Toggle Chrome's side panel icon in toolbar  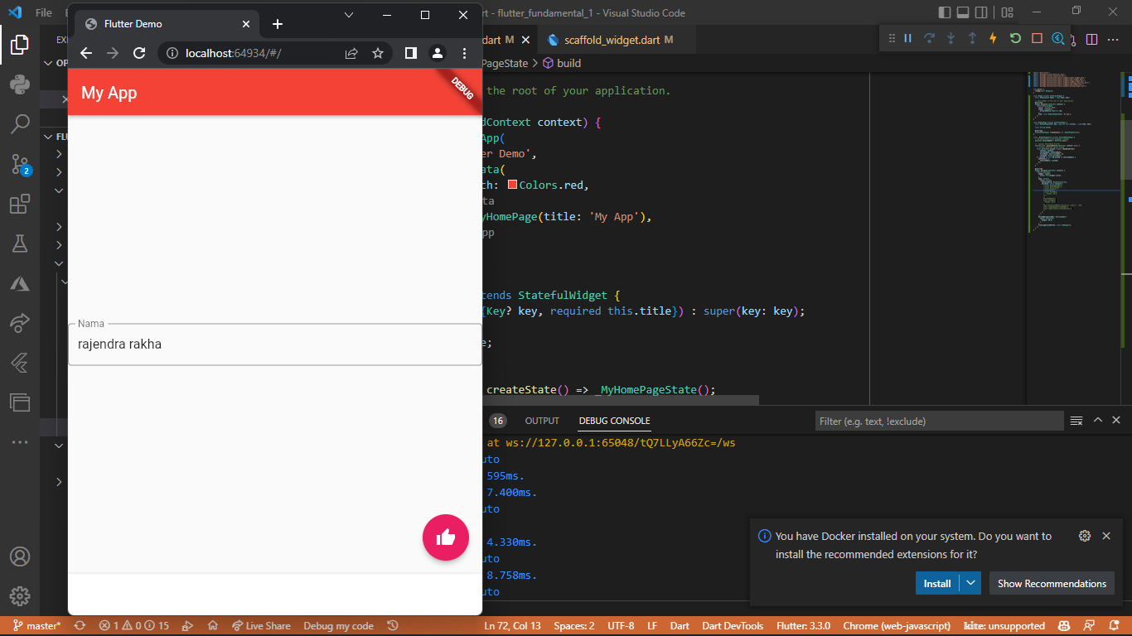[x=410, y=52]
